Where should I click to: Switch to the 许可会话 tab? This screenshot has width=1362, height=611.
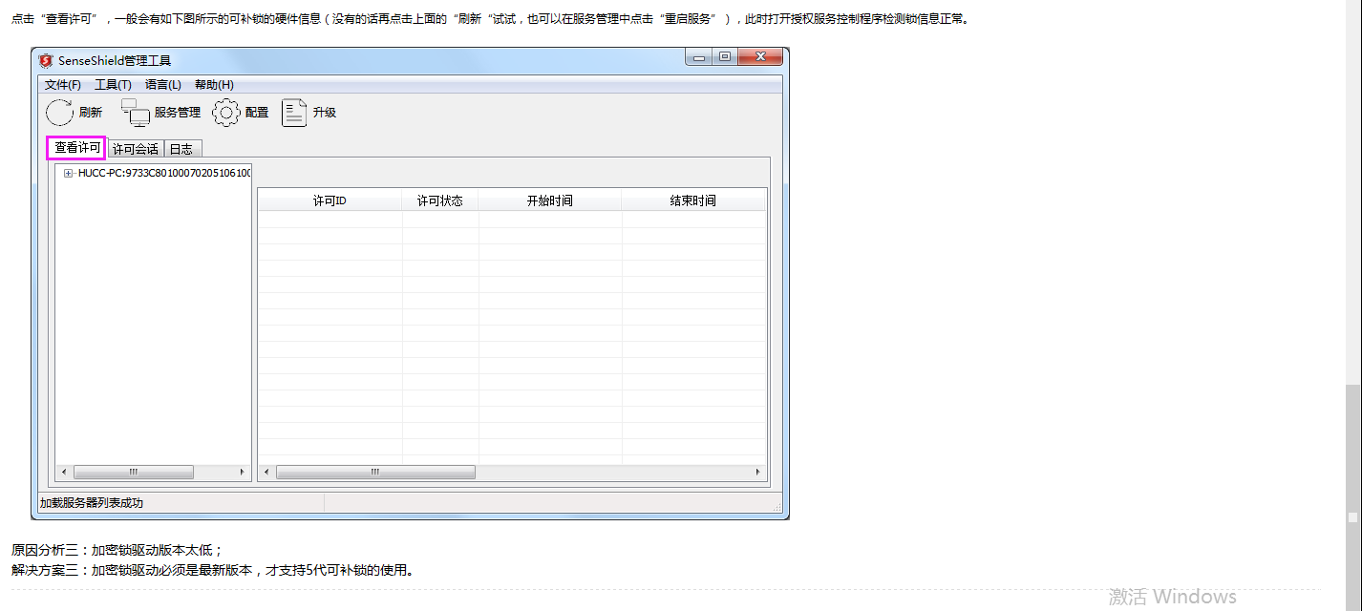coord(136,149)
